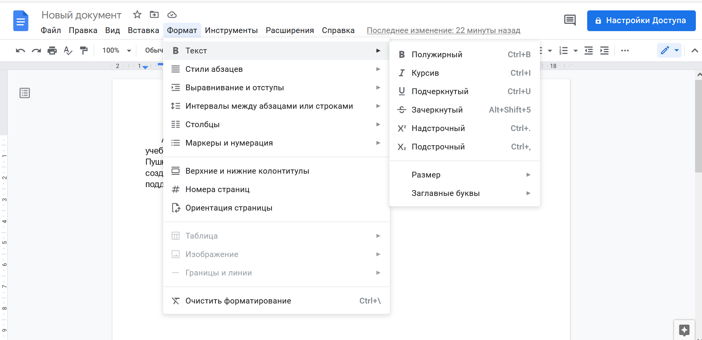Apply Подчеркнутый underline formatting

(x=465, y=91)
